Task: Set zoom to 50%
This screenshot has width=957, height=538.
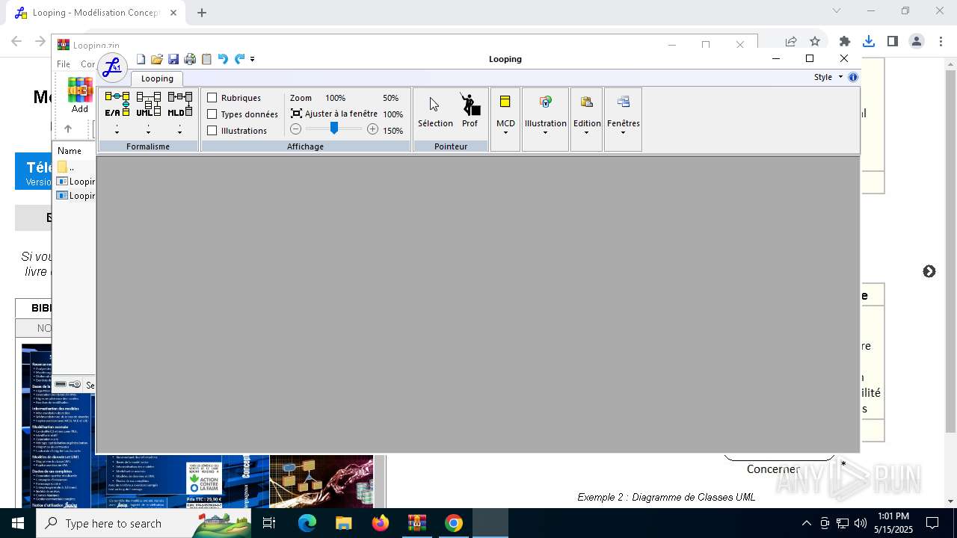Action: point(391,98)
